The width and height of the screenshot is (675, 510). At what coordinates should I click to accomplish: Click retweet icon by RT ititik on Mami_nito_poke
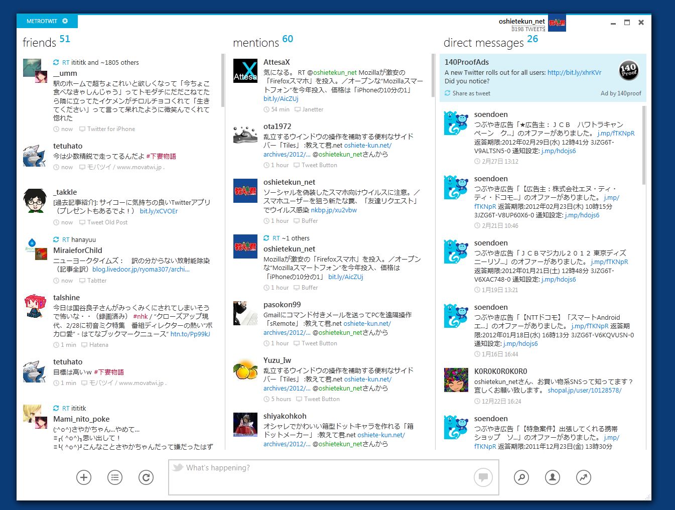(56, 409)
